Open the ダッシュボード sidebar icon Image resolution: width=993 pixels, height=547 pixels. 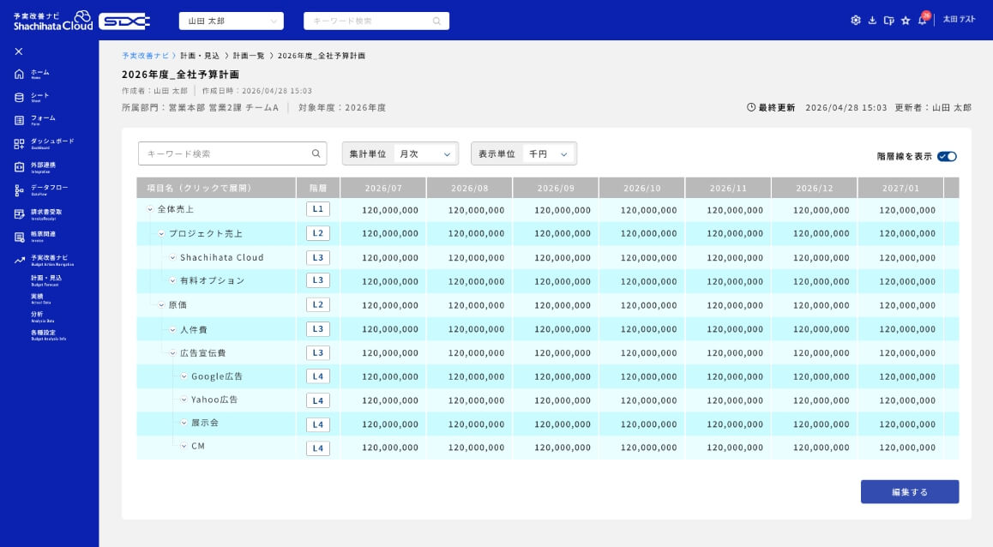[x=19, y=144]
